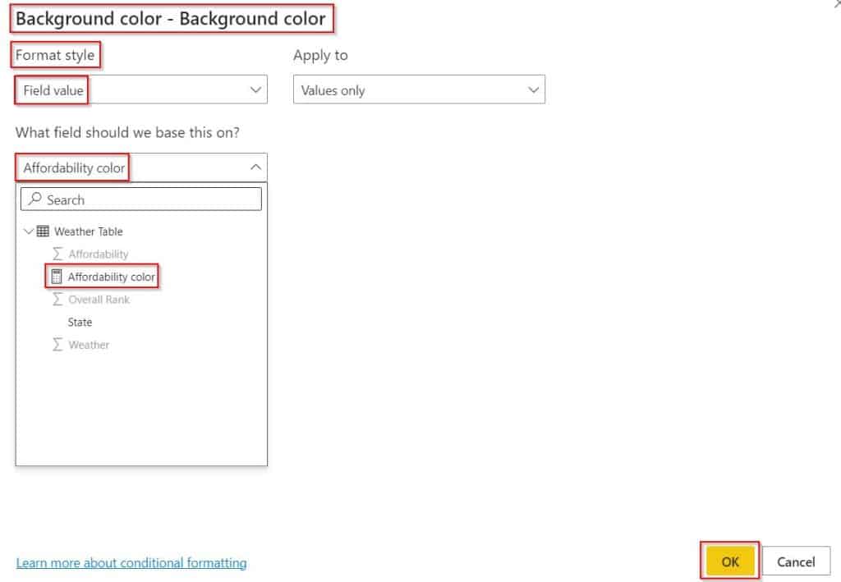Select the Affordability color measure
Image resolution: width=841 pixels, height=582 pixels.
point(111,277)
